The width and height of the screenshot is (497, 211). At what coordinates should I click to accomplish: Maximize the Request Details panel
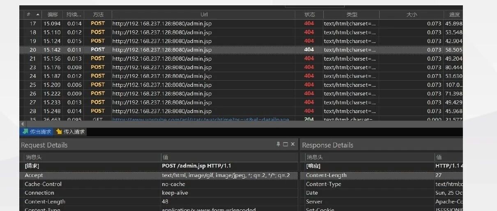coord(285,144)
